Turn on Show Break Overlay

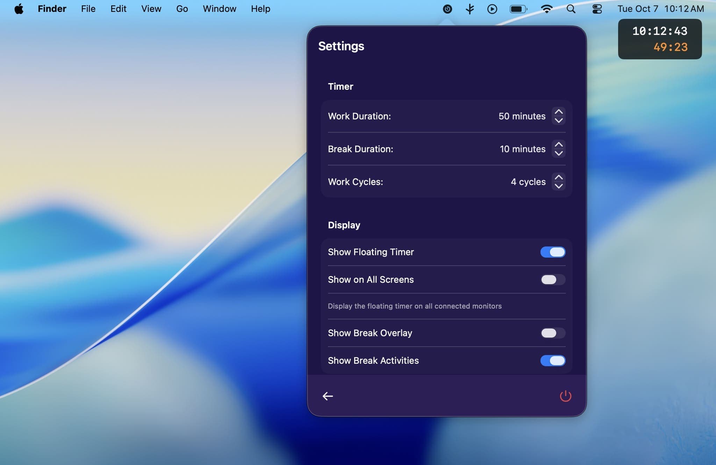[x=553, y=333]
